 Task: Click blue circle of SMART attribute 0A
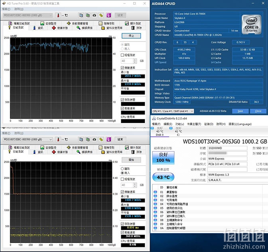[x=156, y=228]
